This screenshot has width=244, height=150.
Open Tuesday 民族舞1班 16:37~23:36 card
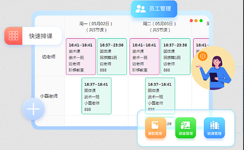pos(175,56)
